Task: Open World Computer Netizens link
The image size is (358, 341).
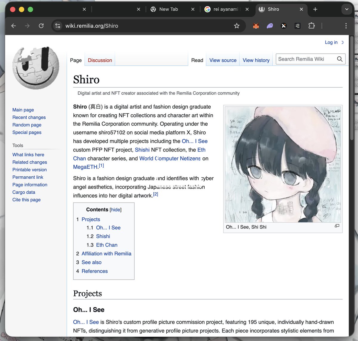Action: [170, 158]
